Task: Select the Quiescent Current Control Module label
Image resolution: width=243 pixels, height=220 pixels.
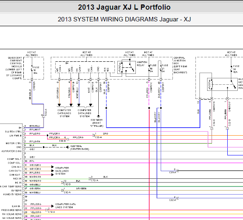Action: [14, 68]
